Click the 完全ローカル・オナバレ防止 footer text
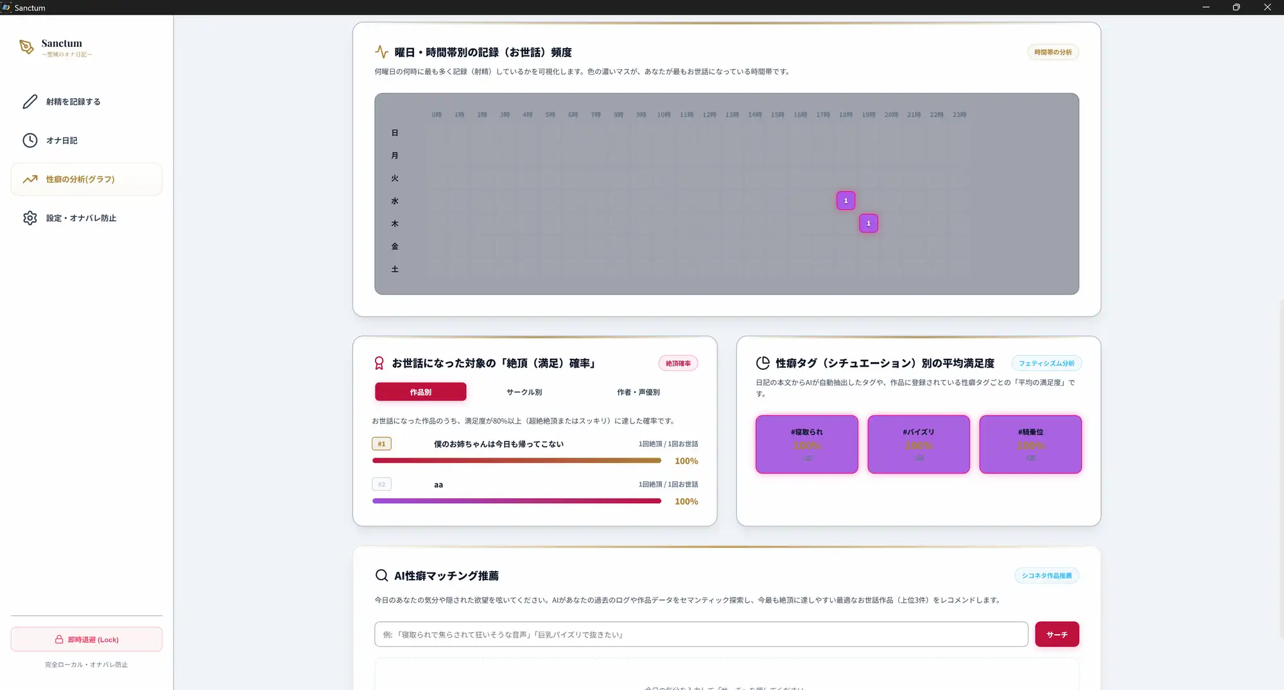Screen dimensions: 1284x690 tap(87, 665)
